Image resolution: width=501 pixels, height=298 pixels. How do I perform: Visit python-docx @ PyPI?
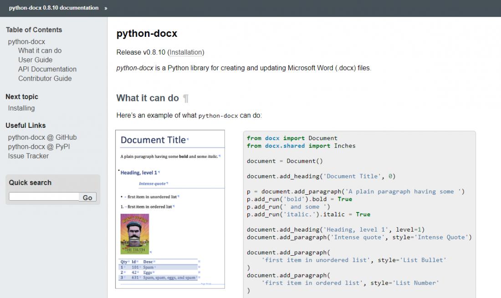[39, 146]
